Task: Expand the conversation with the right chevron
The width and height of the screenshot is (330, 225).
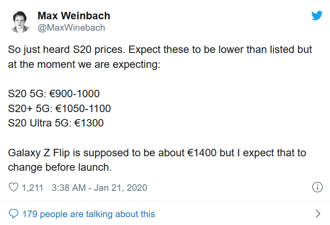Action: [318, 214]
